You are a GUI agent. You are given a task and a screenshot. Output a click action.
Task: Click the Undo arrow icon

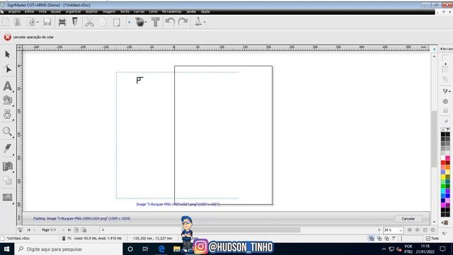point(170,22)
